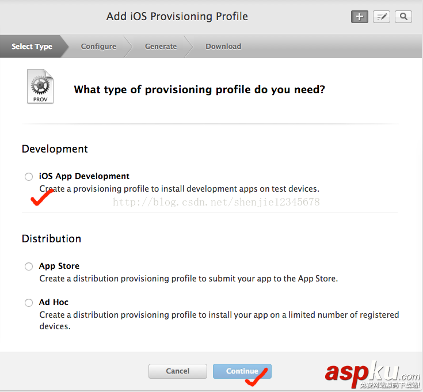Open the Download step
The height and width of the screenshot is (392, 423).
(x=223, y=47)
